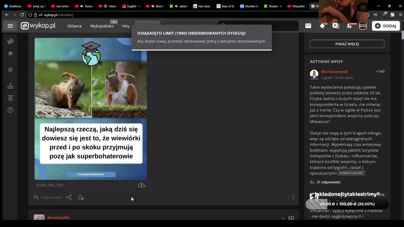Open NiceshootPL user profile link
Image resolution: width=404 pixels, height=227 pixels.
[x=59, y=218]
